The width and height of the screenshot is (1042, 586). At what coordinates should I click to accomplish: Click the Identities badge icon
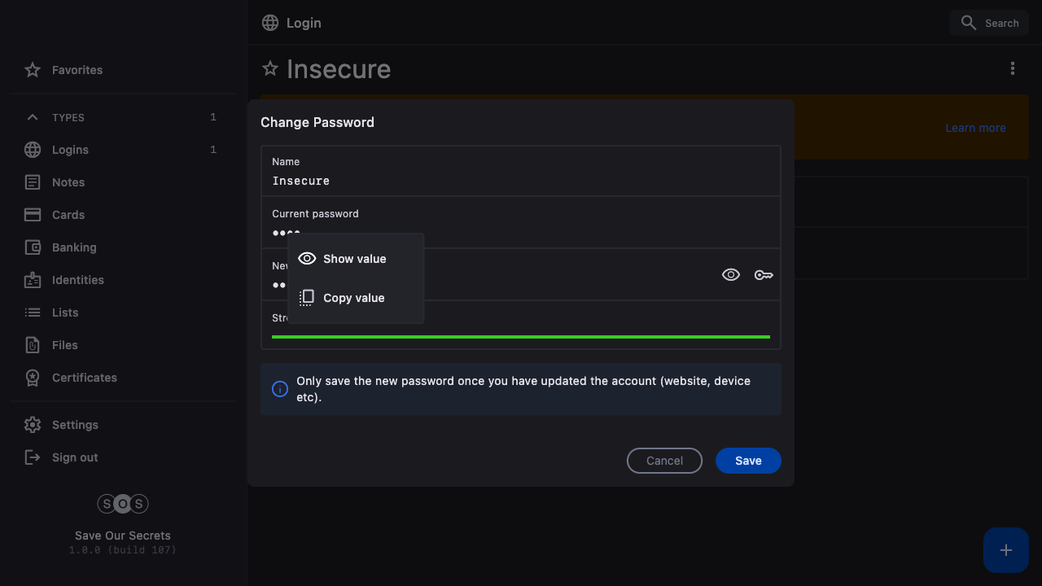point(33,280)
